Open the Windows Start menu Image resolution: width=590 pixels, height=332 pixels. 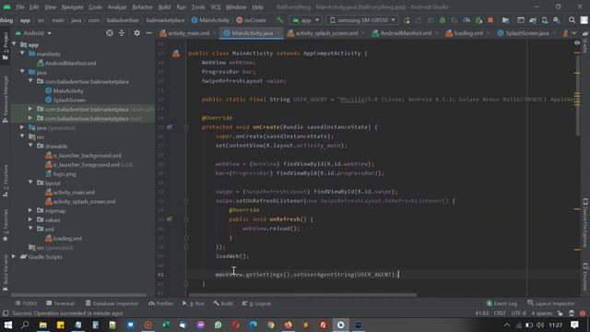(7, 325)
